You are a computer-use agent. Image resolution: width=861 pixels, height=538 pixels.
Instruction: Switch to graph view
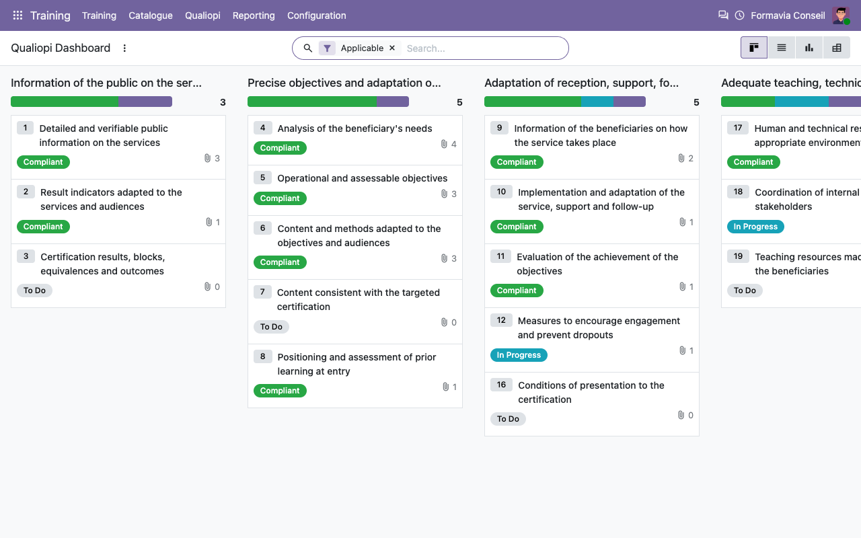[809, 48]
